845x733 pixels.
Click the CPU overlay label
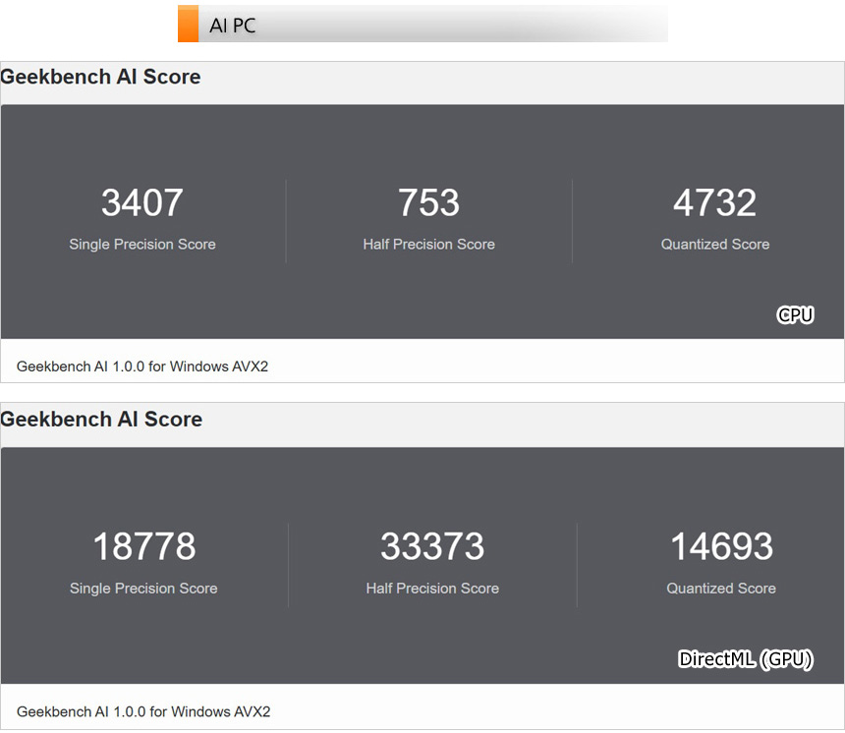pos(795,315)
